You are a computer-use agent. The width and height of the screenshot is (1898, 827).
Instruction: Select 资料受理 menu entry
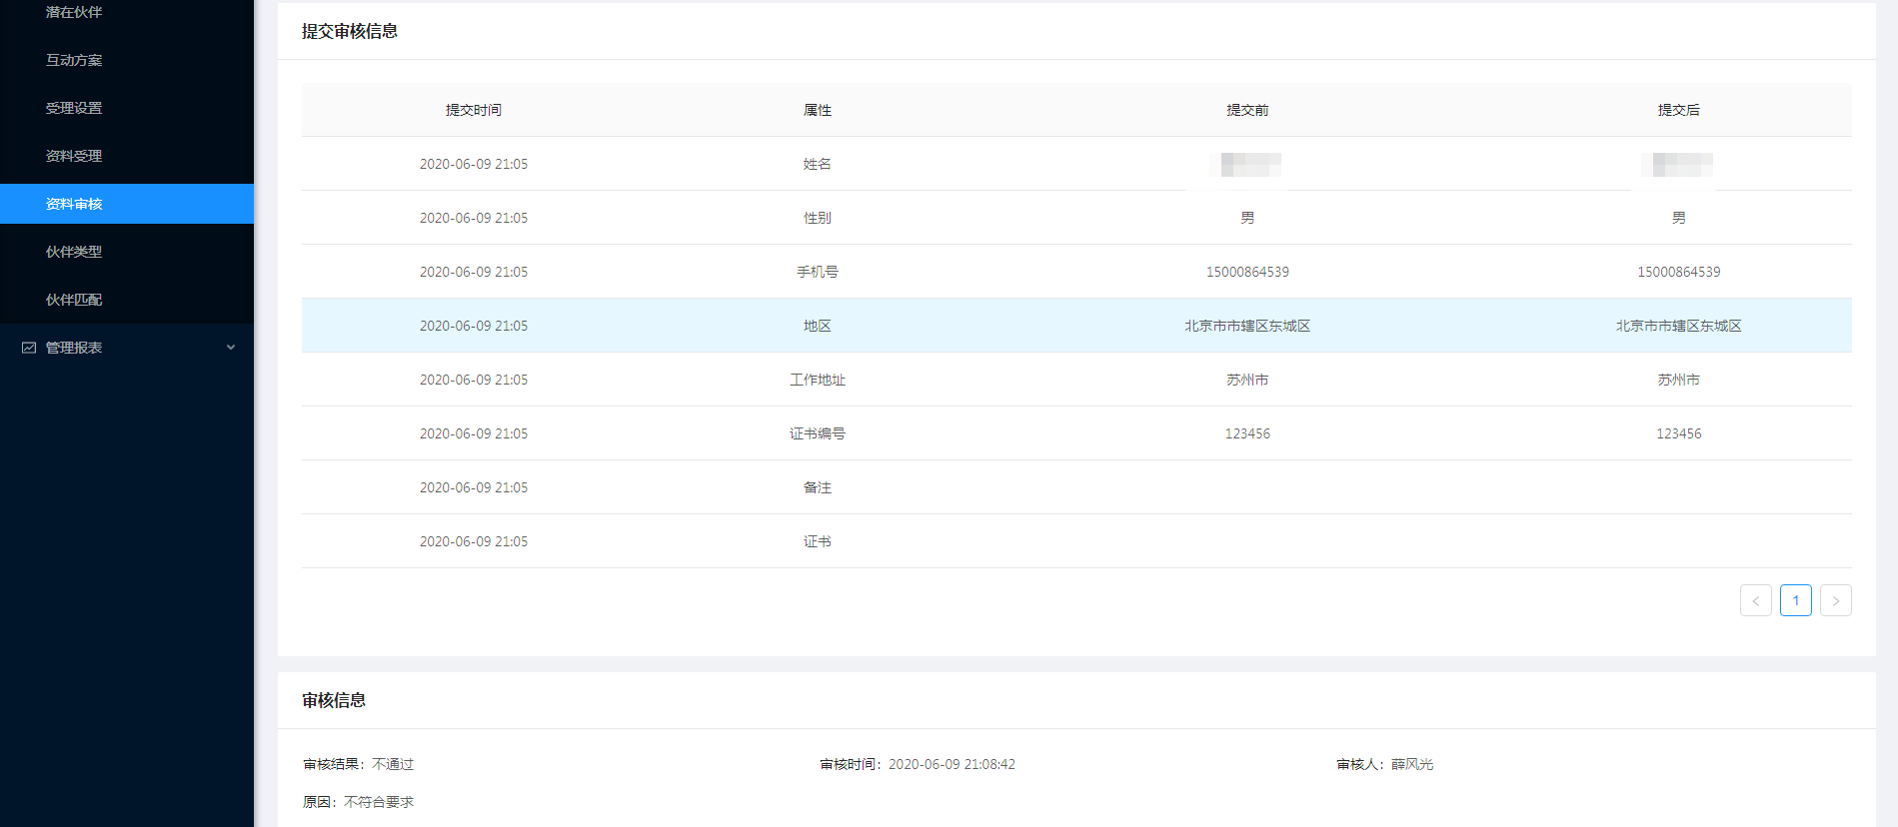(74, 156)
